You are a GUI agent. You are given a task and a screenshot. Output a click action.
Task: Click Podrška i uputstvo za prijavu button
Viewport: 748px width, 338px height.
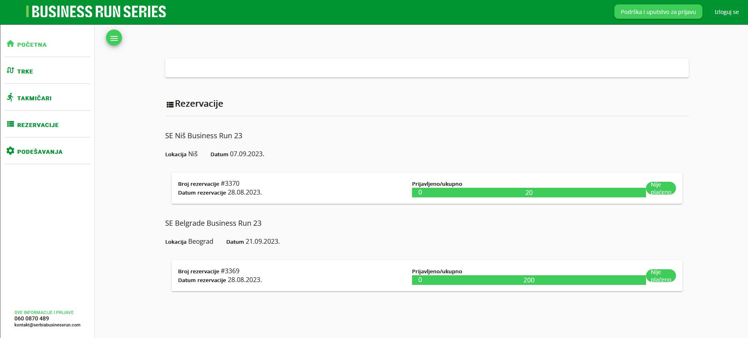[658, 12]
